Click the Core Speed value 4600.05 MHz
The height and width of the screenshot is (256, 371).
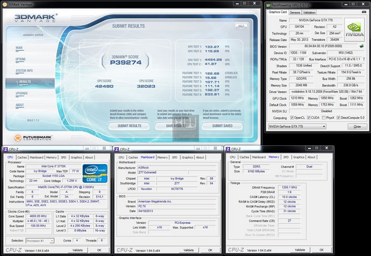(x=38, y=216)
